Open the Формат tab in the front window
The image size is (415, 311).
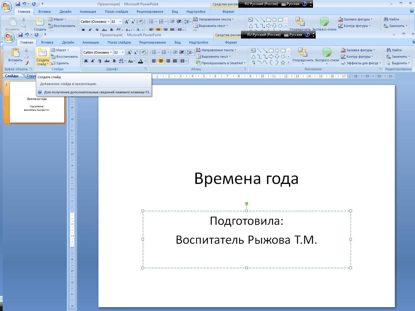pos(231,42)
